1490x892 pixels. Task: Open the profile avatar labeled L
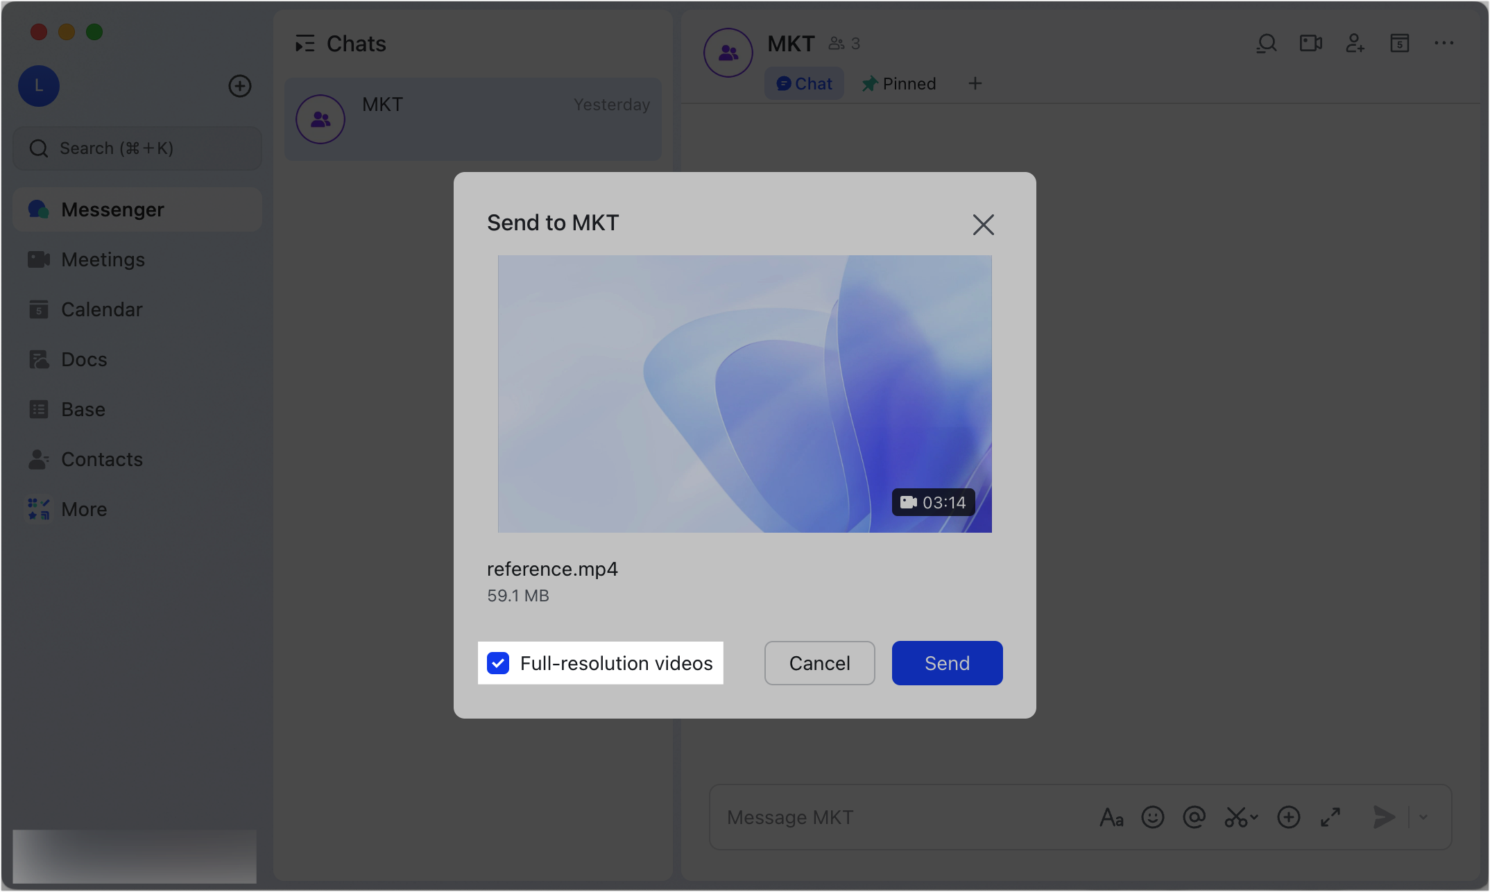pyautogui.click(x=39, y=86)
